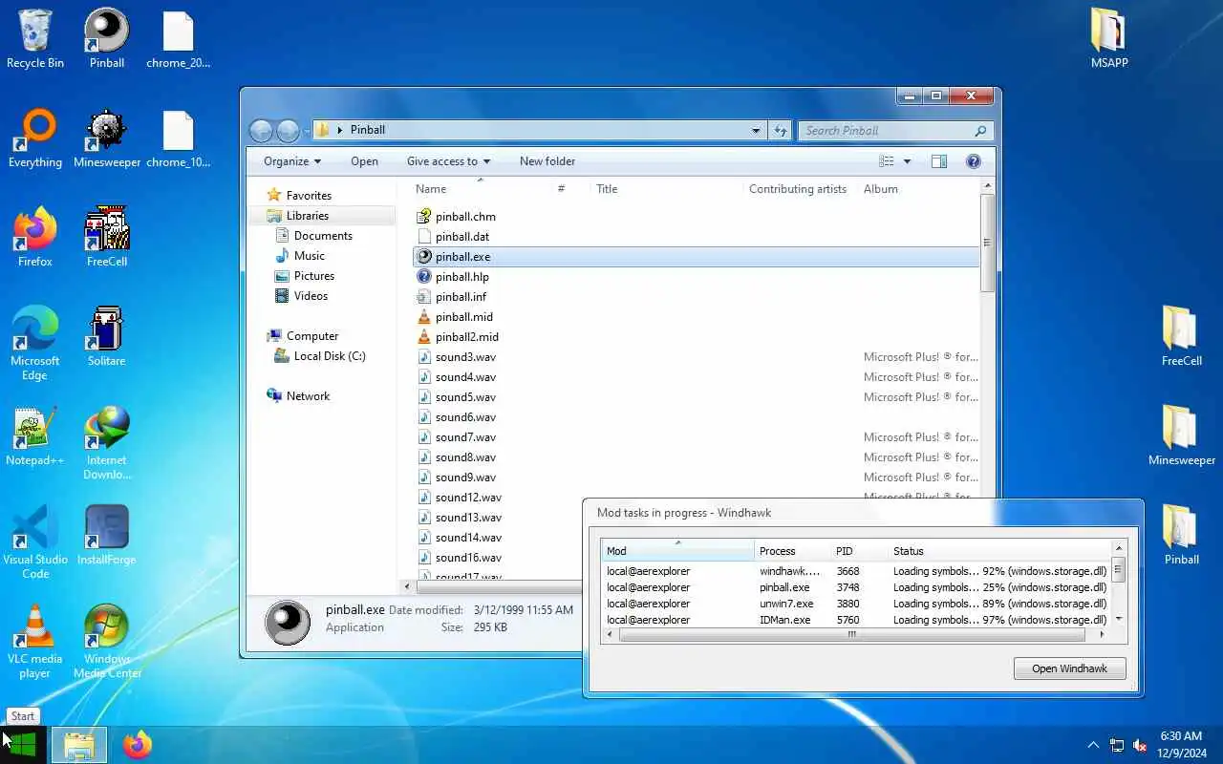Image resolution: width=1223 pixels, height=764 pixels.
Task: Select the chrome_20... file on desktop
Action: (x=179, y=38)
